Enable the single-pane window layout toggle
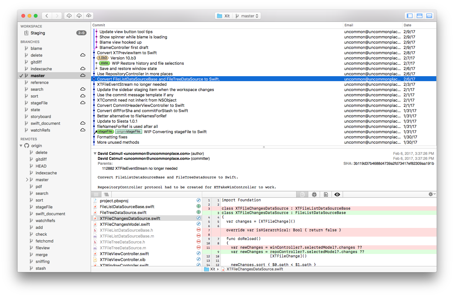The height and width of the screenshot is (297, 454). tap(409, 15)
